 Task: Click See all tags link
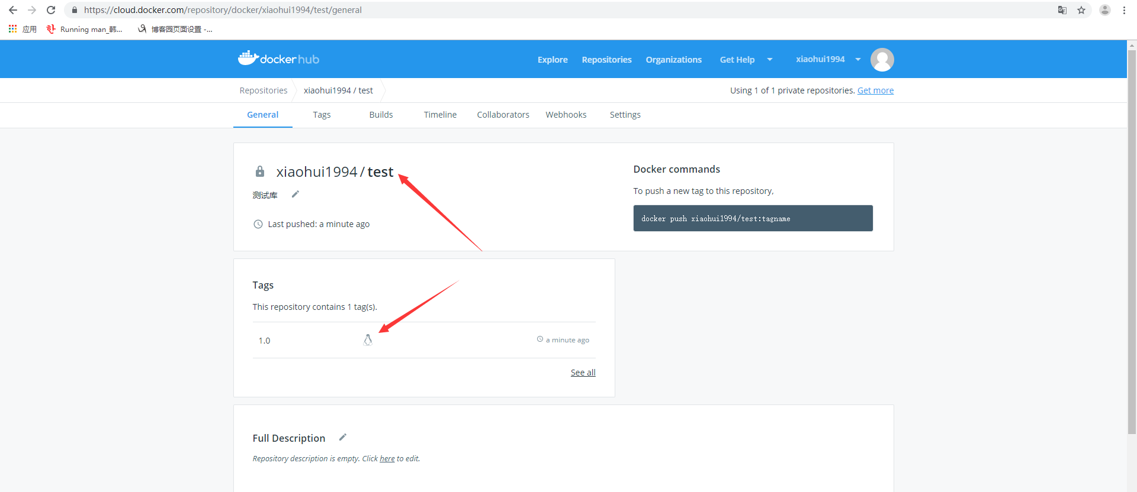583,373
